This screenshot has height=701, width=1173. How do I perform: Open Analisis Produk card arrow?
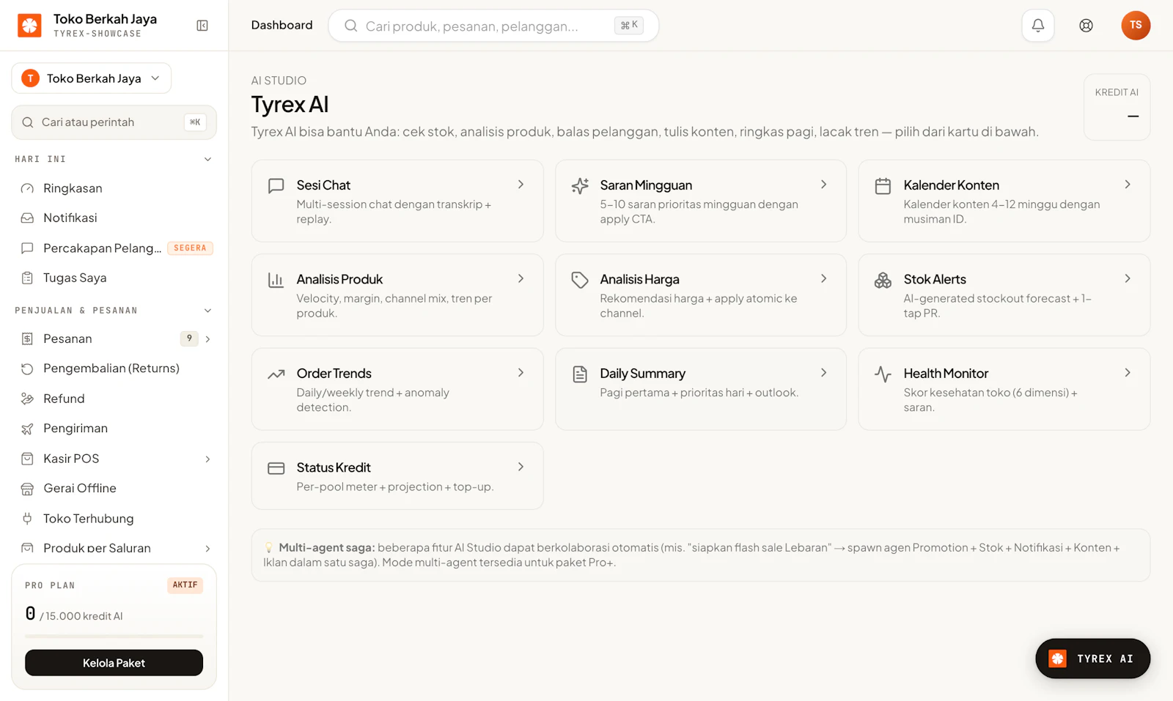521,278
